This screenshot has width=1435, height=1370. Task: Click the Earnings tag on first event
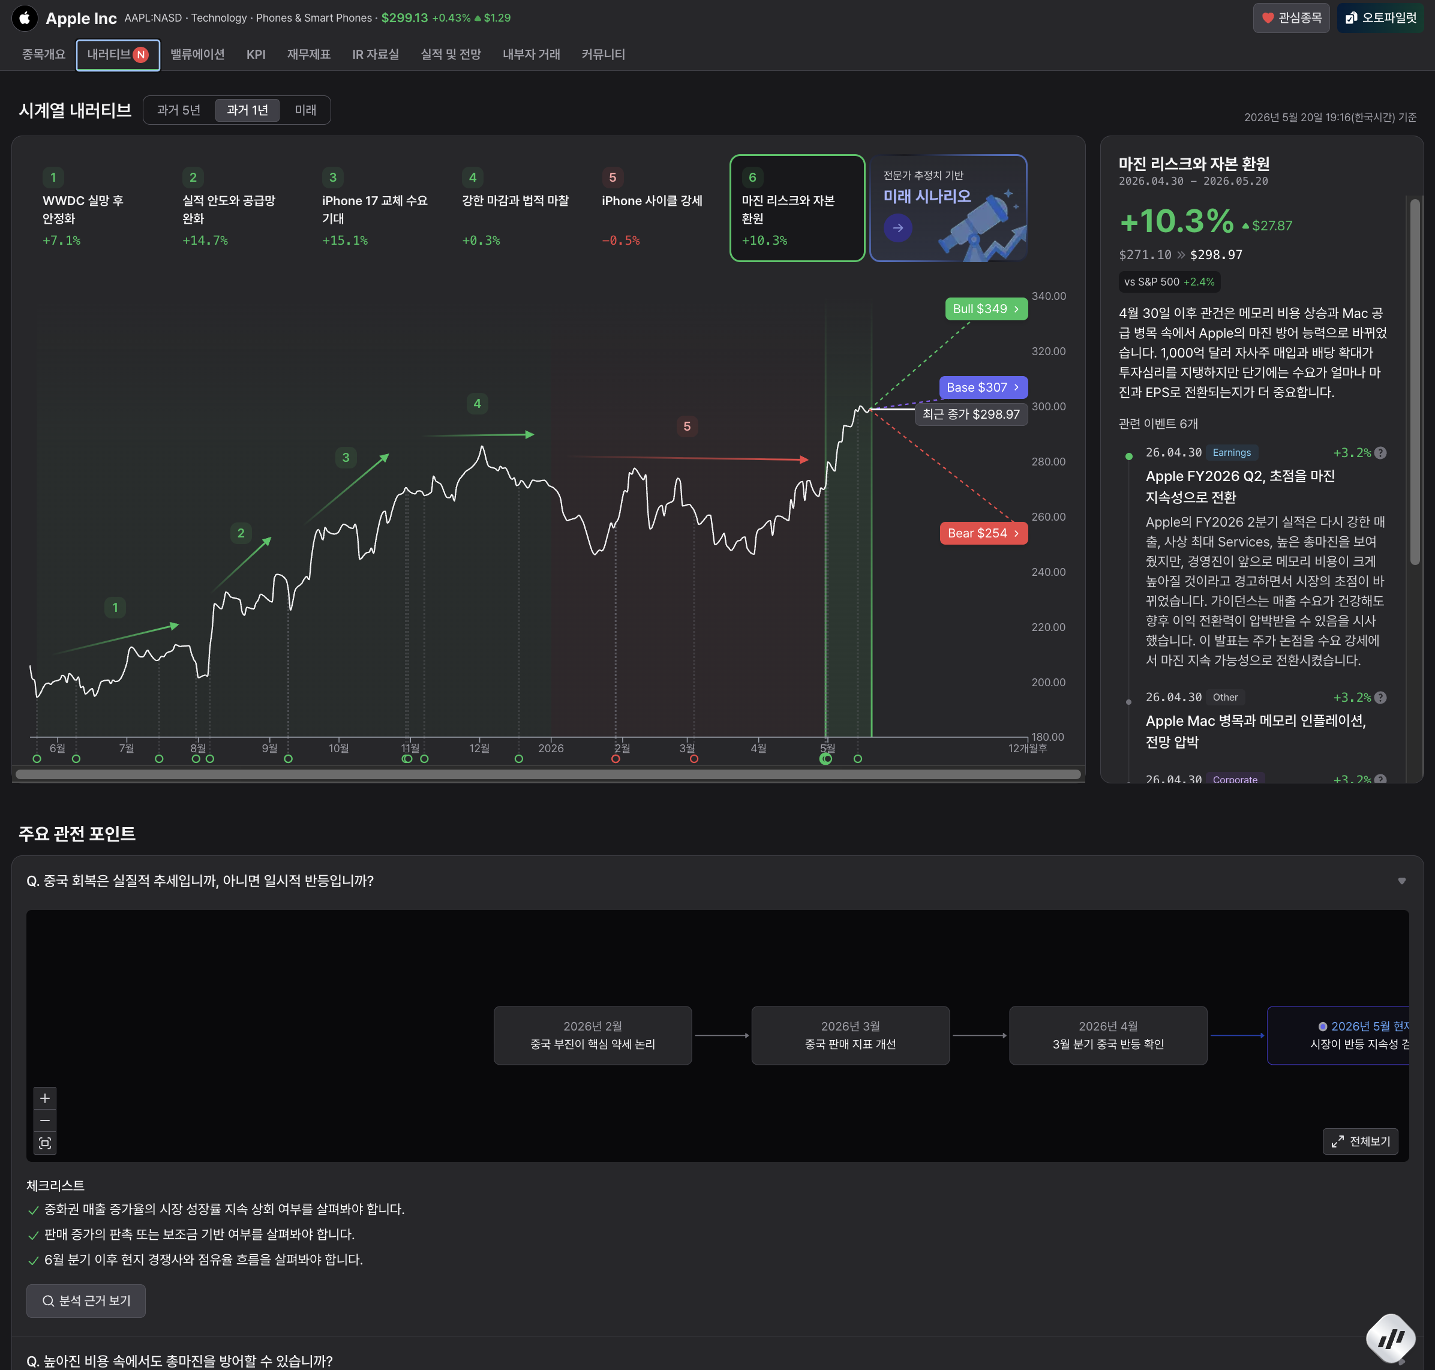(1231, 453)
